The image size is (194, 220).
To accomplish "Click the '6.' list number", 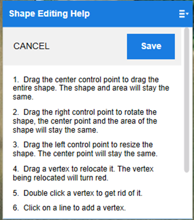I will [16, 208].
